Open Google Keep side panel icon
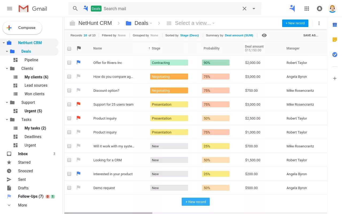This screenshot has height=214, width=342. [x=335, y=40]
